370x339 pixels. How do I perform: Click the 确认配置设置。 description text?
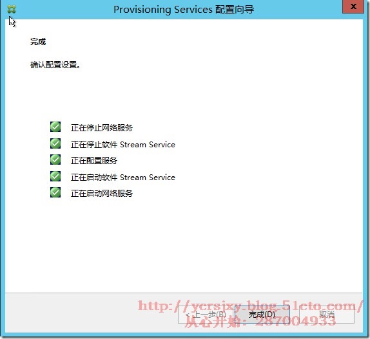coord(55,65)
